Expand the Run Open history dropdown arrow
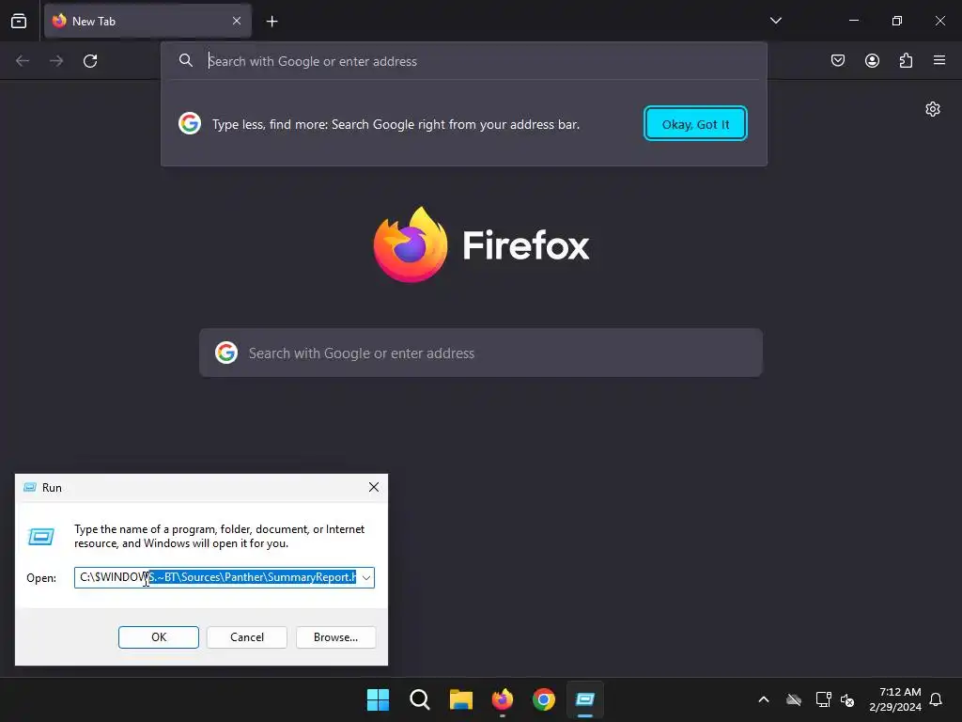The width and height of the screenshot is (962, 722). pos(366,578)
